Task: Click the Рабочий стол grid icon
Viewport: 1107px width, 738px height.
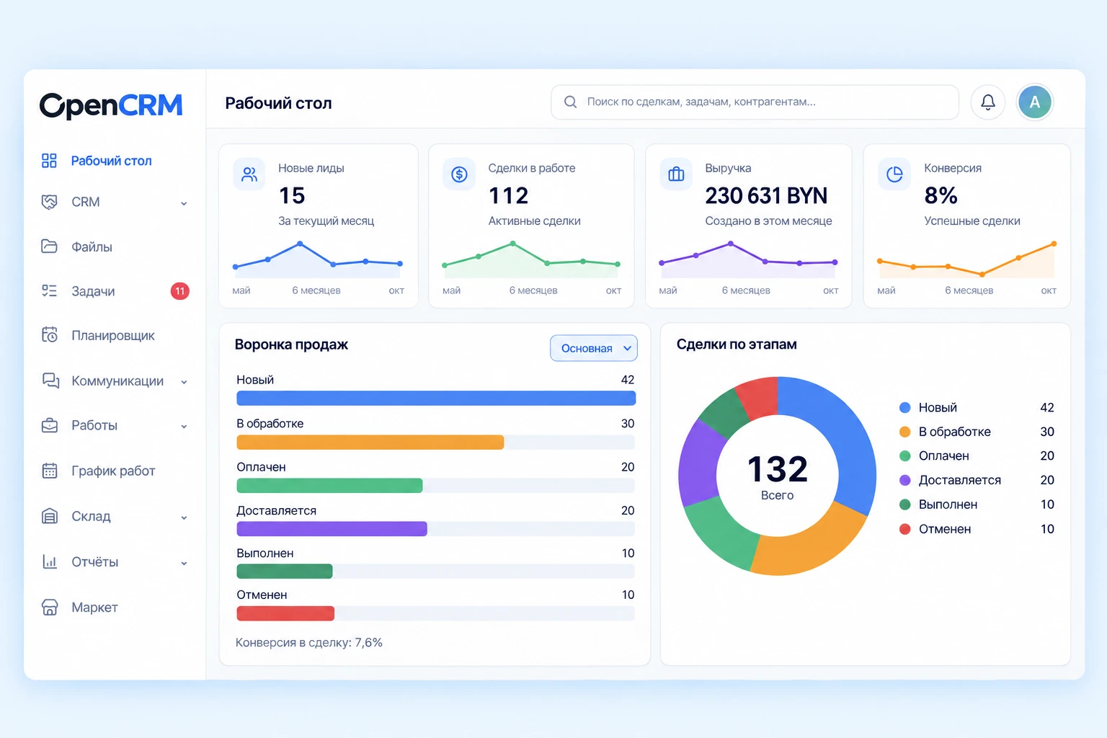Action: tap(49, 161)
